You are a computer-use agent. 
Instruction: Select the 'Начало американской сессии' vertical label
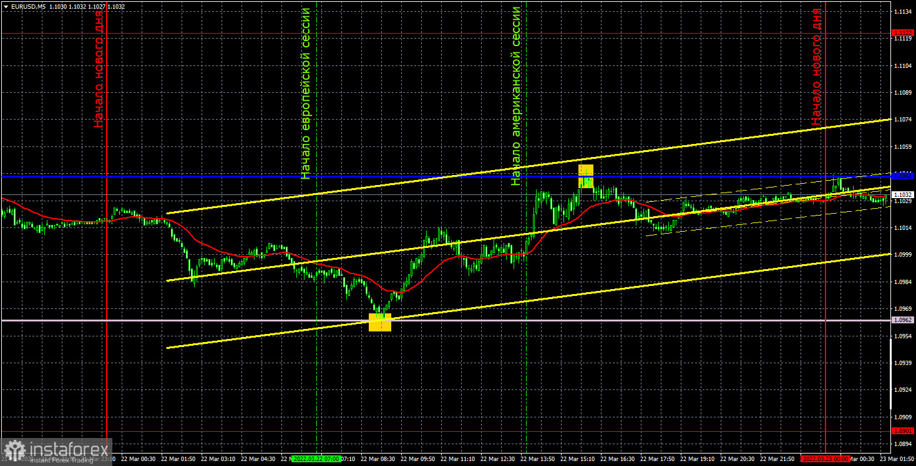pos(516,97)
